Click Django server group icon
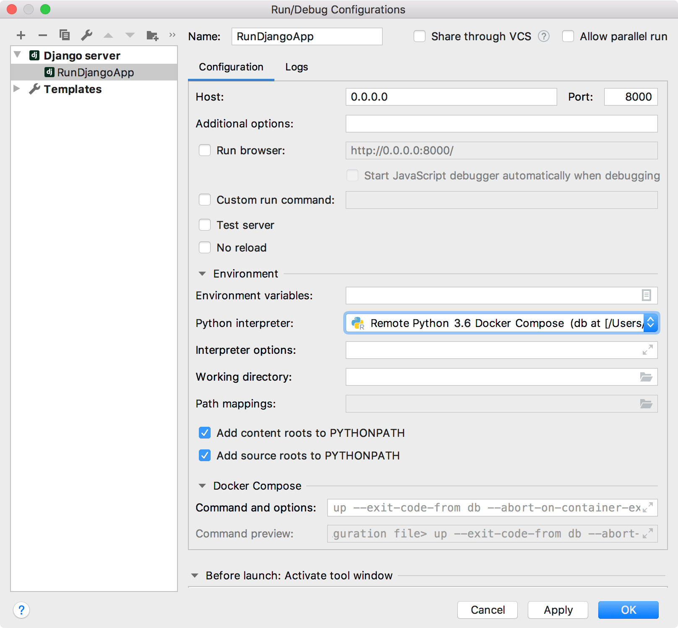The width and height of the screenshot is (678, 628). pyautogui.click(x=34, y=55)
